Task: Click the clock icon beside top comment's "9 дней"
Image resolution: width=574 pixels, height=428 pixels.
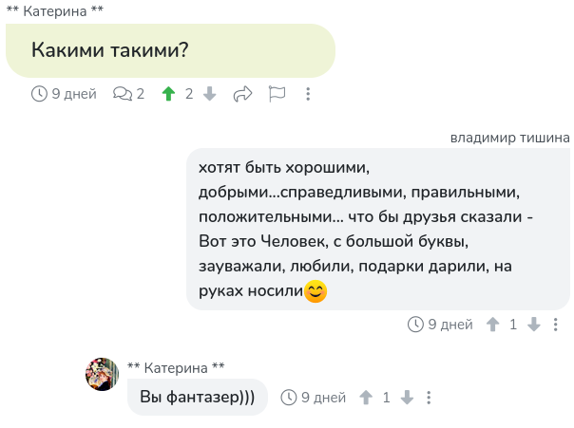Action: pos(39,94)
